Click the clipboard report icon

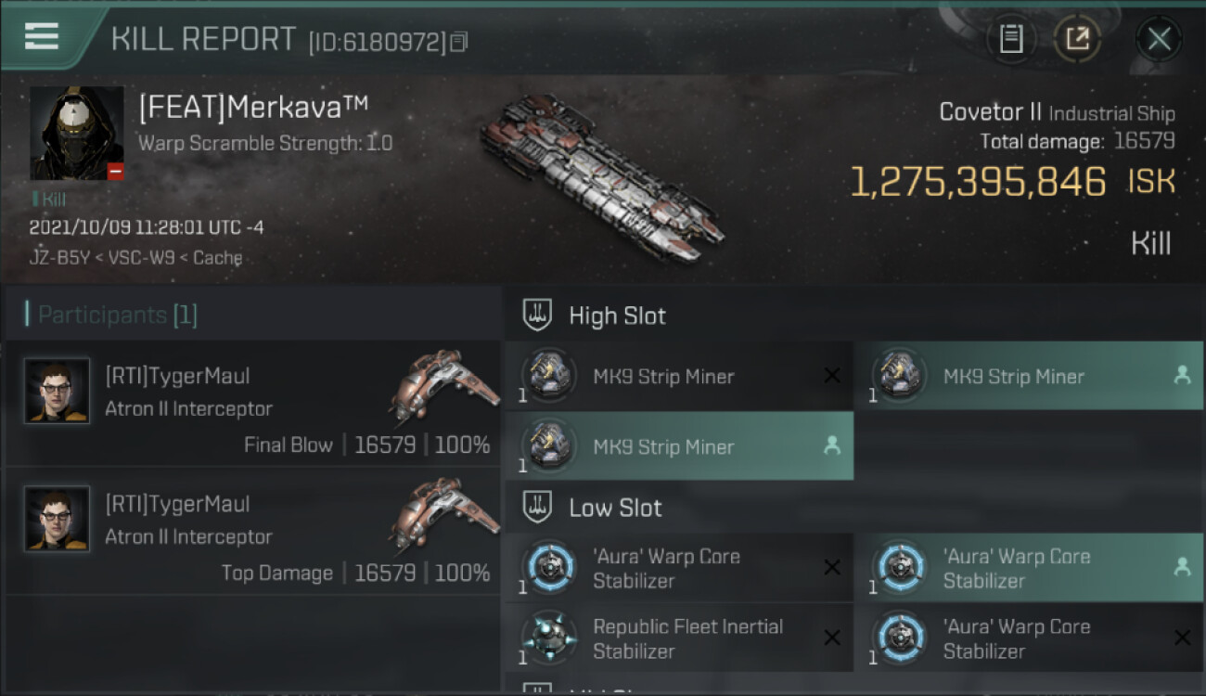tap(1010, 39)
